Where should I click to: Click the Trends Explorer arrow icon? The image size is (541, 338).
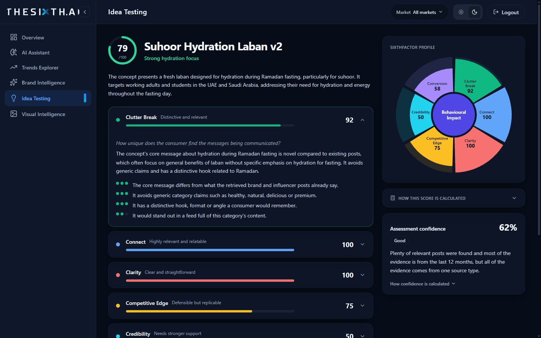coord(14,67)
